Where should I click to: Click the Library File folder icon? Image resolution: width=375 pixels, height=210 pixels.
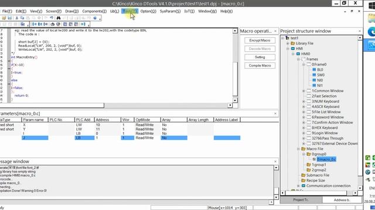tap(293, 43)
